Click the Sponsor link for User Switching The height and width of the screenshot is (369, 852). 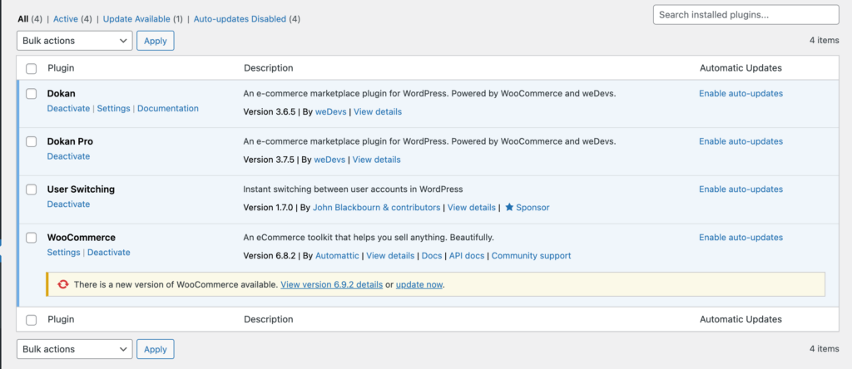coord(532,207)
